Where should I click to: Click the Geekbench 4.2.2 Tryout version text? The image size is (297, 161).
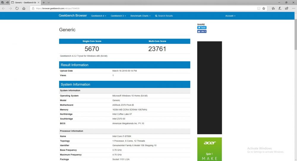pos(83,56)
